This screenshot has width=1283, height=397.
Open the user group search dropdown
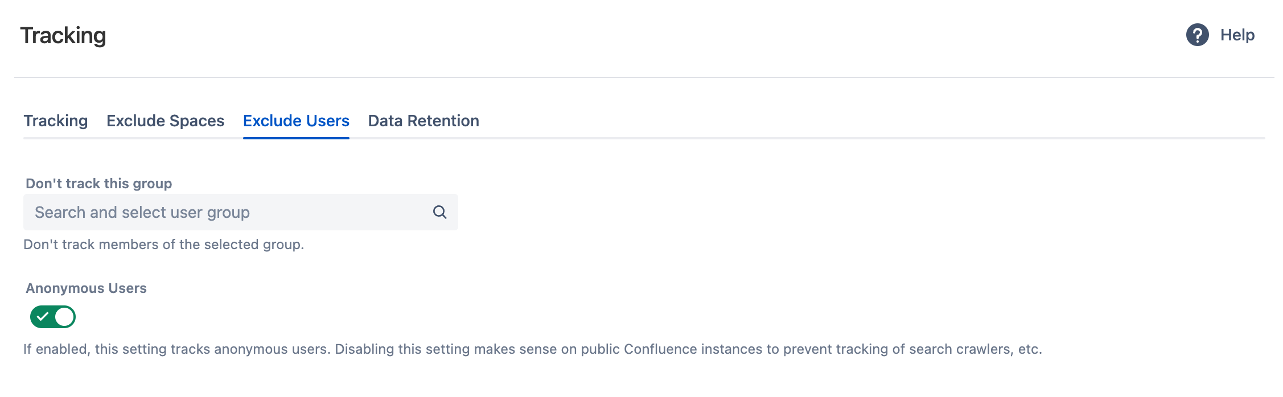[240, 212]
